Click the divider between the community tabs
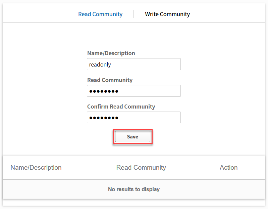This screenshot has height=209, width=268. [x=133, y=14]
